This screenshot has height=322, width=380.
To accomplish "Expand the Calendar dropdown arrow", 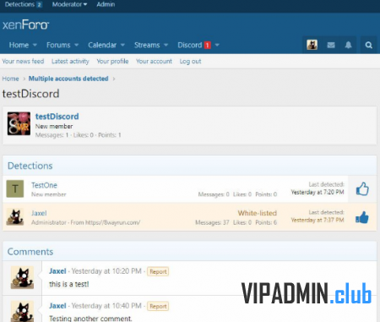I will pyautogui.click(x=122, y=45).
